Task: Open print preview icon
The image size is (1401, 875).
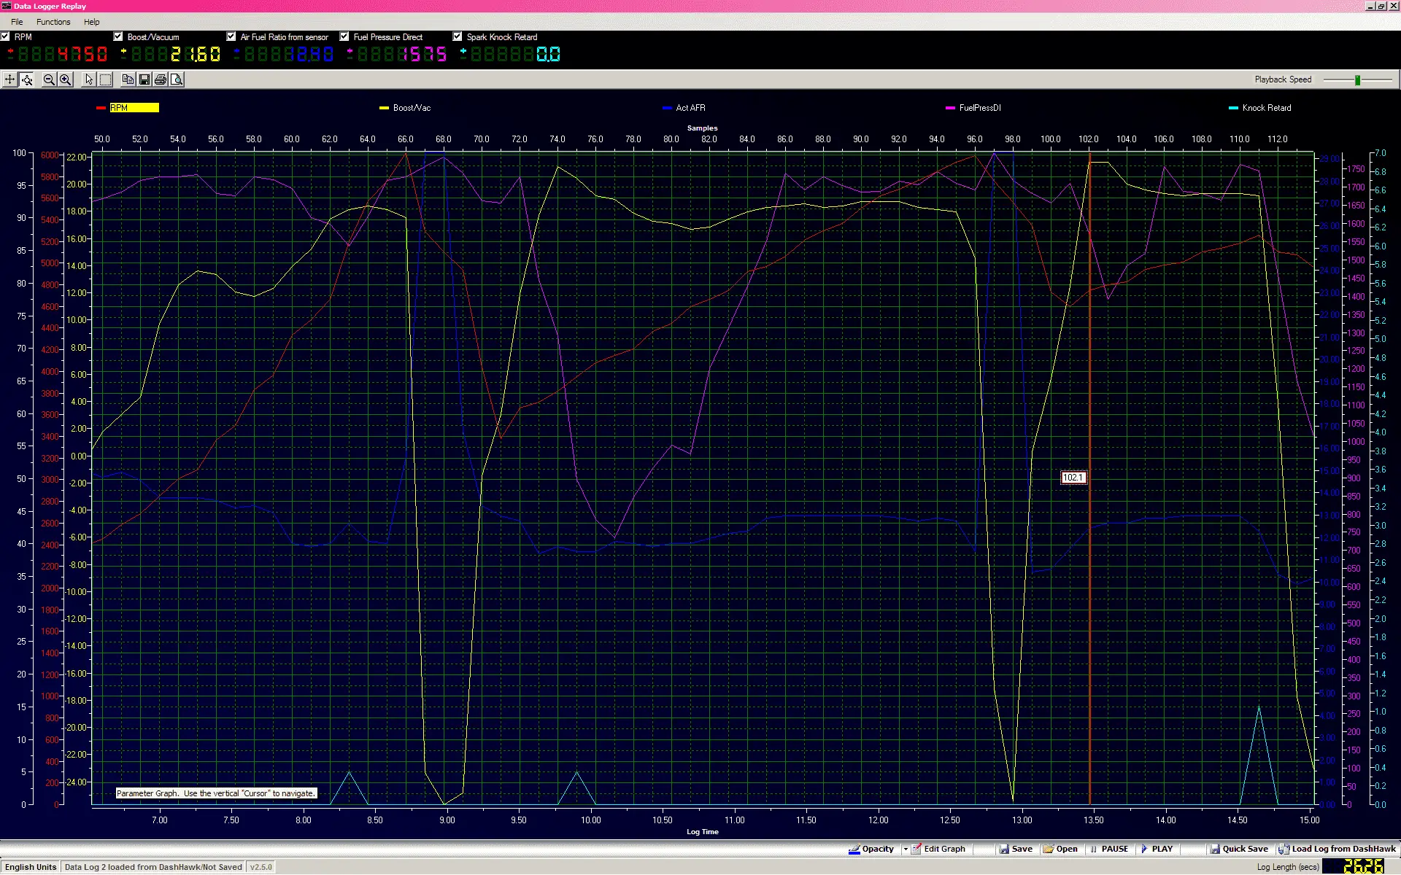Action: pyautogui.click(x=177, y=79)
